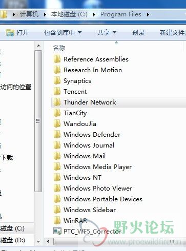This screenshot has height=251, width=186.
Task: Go to 本地磁盘 (C:) in the address bar
Action: tap(69, 14)
